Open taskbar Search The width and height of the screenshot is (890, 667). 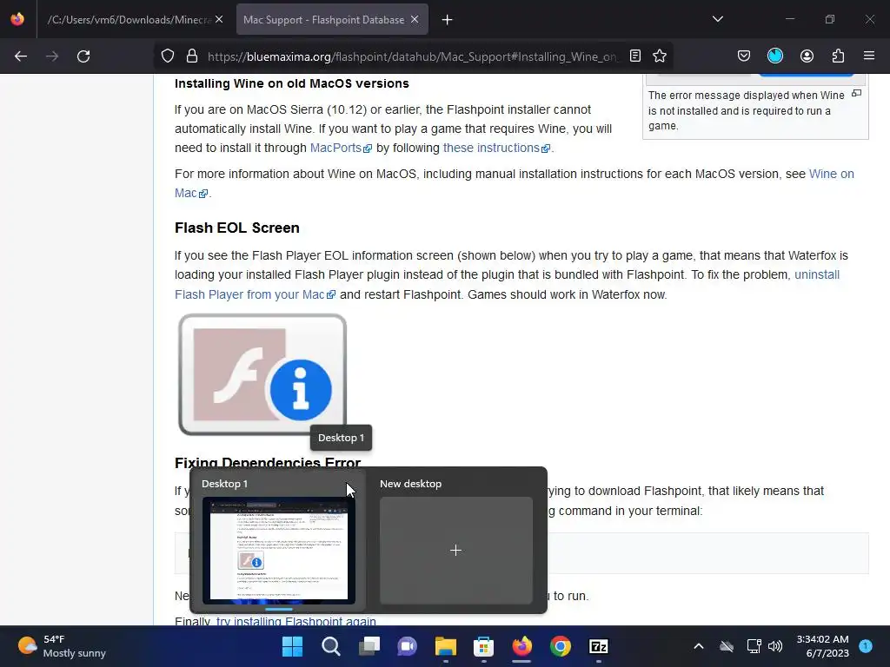(331, 646)
